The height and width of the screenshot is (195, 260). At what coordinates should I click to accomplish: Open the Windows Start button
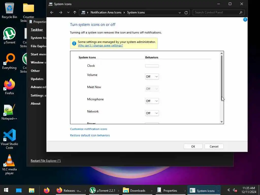[6, 190]
